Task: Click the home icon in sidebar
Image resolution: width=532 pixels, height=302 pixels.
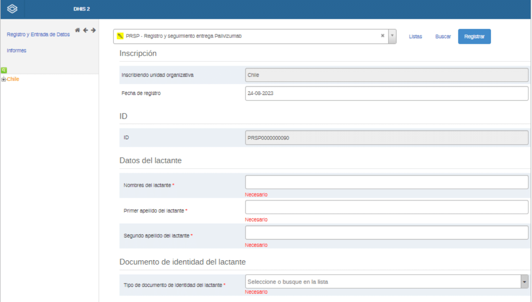Action: click(x=78, y=30)
